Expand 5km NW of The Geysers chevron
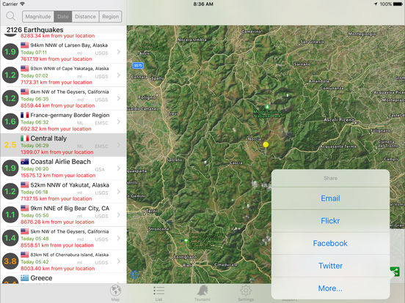The width and height of the screenshot is (405, 303). pos(119,238)
